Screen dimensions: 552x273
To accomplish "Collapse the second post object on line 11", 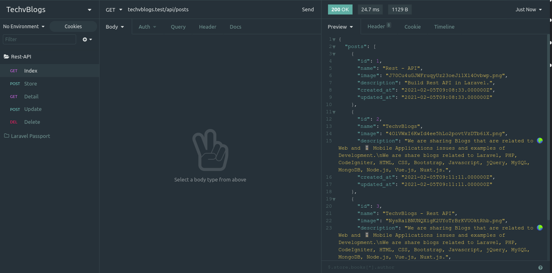I will (334, 112).
